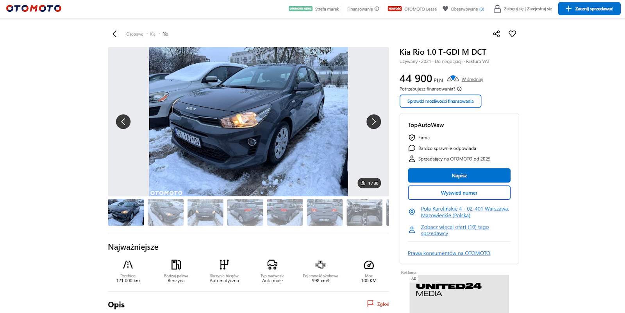
Task: Click the Zacznij sprzedawać button
Action: [x=589, y=9]
